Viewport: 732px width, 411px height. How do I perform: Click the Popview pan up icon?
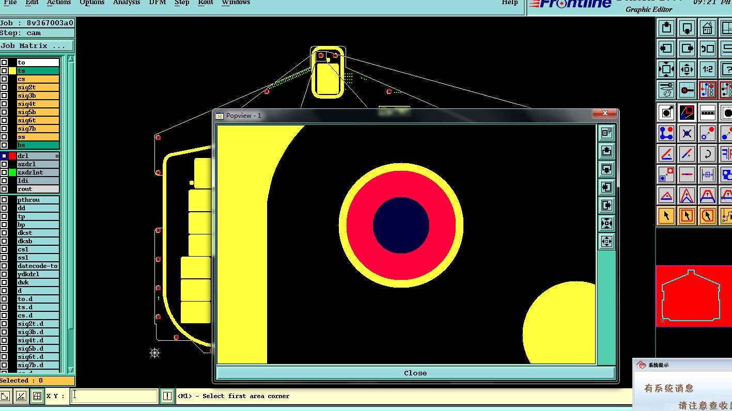point(606,151)
